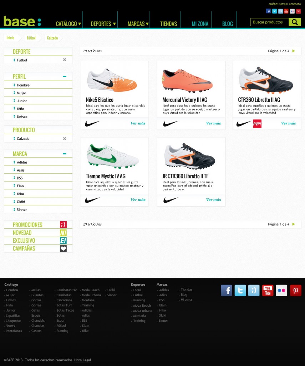
Task: Click Ver más on Nike5 Elástico
Action: pos(138,123)
